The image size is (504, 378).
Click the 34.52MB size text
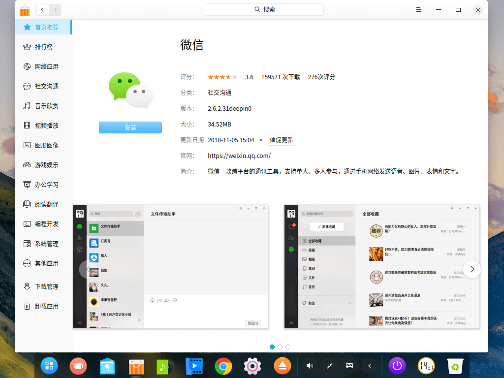219,125
